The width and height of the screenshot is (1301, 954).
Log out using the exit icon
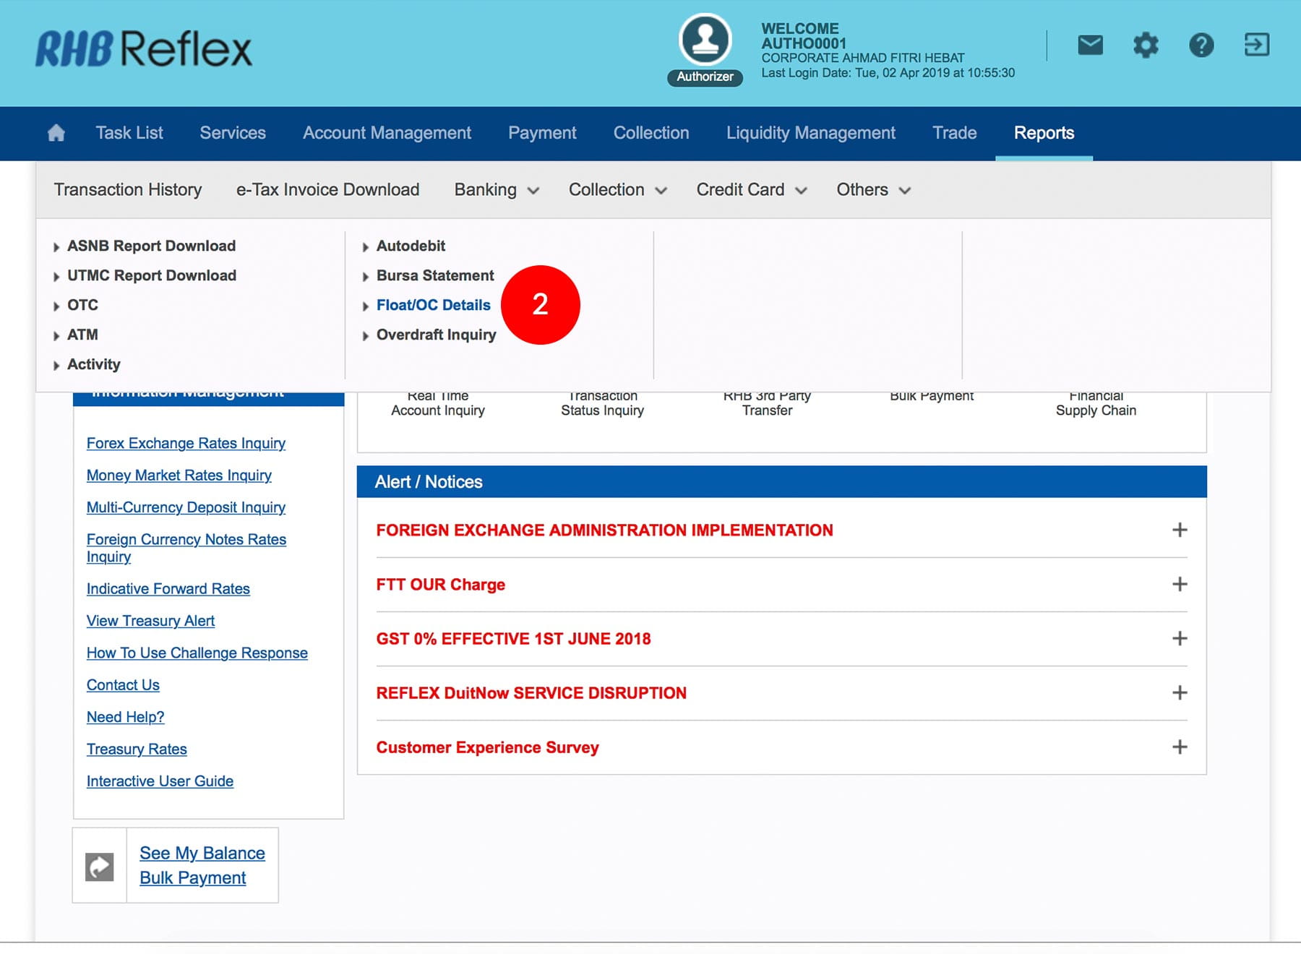tap(1256, 45)
